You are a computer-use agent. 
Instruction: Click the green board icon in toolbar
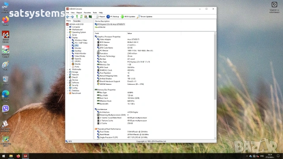90,17
